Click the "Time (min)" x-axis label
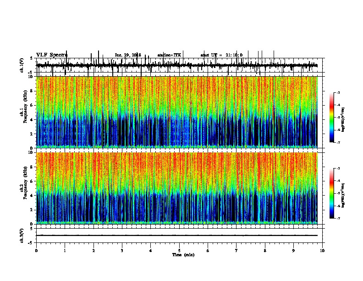The width and height of the screenshot is (363, 281). click(183, 255)
